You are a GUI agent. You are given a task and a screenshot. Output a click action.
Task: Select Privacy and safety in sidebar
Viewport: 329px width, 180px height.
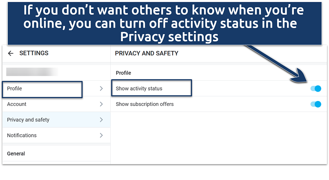(28, 120)
